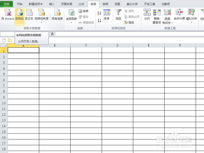Click the 自 Access import icon
The height and width of the screenshot is (153, 204).
pyautogui.click(x=8, y=14)
